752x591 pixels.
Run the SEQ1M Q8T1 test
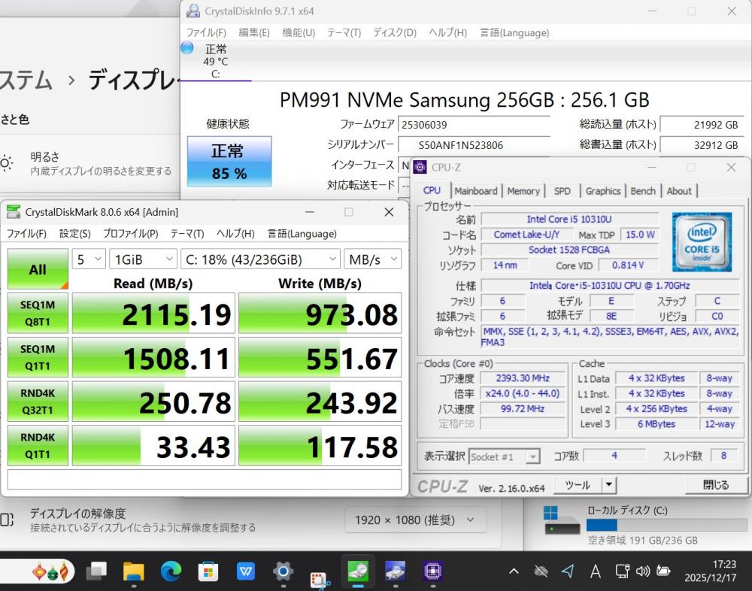pyautogui.click(x=38, y=313)
